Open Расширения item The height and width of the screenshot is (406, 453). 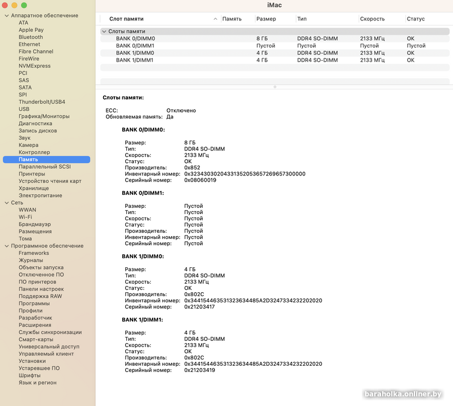[x=35, y=325]
